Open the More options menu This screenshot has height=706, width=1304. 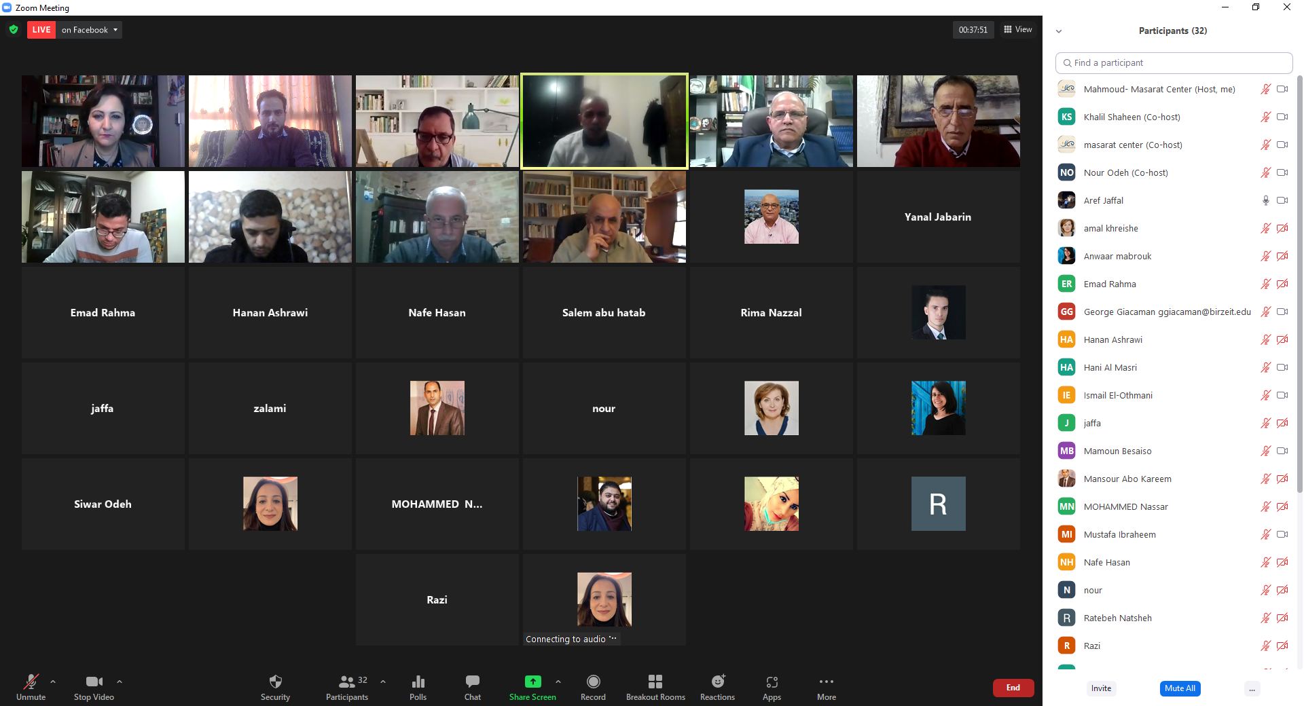pyautogui.click(x=826, y=687)
